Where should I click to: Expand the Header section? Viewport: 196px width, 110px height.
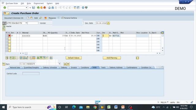pos(4,26)
